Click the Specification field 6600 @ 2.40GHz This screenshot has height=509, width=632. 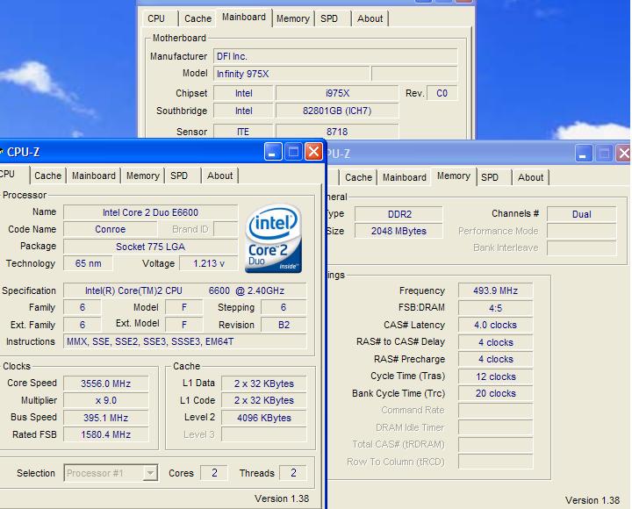pos(185,290)
